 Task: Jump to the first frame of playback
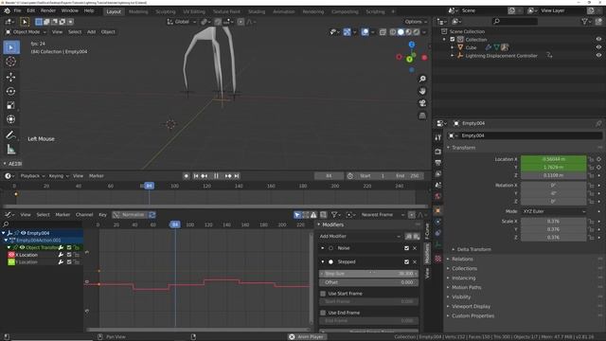196,176
